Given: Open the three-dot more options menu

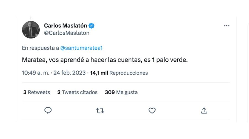Looking at the screenshot, I should pyautogui.click(x=227, y=26).
